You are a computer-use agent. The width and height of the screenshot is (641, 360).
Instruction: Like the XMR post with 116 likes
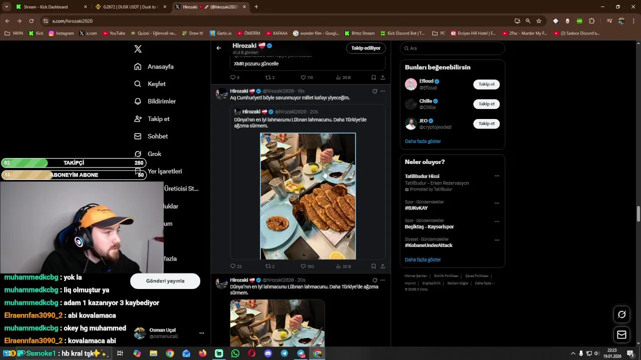pos(303,77)
